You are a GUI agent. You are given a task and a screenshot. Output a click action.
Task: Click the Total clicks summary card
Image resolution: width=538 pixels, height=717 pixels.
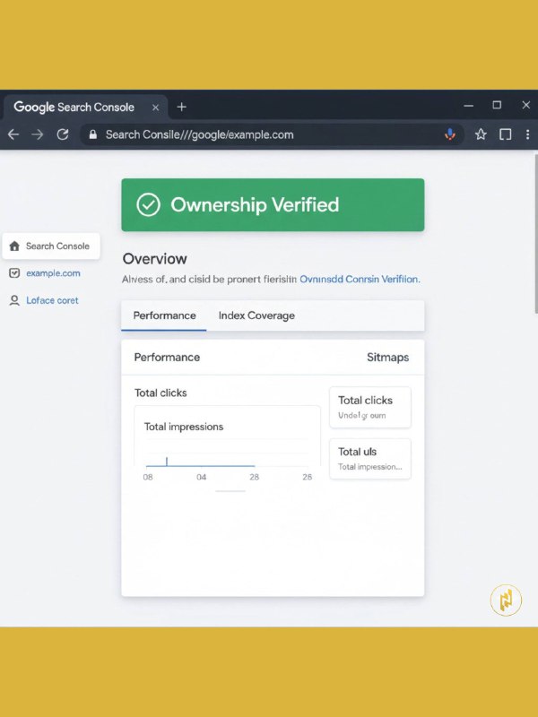click(370, 407)
